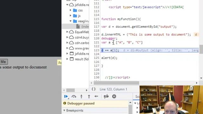Open the css folder icon
203x114 pixels.
tap(75, 10)
